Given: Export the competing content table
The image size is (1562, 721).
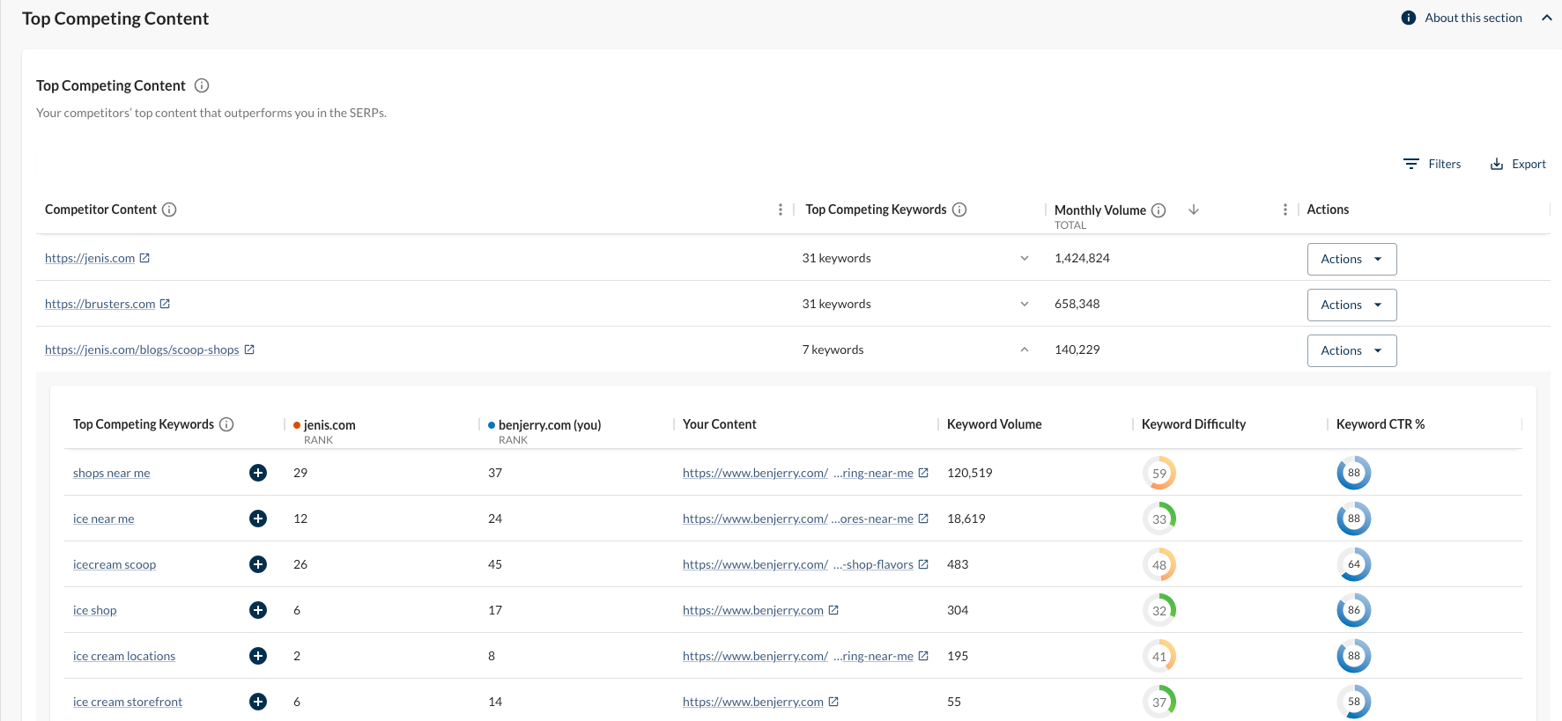Looking at the screenshot, I should click(1518, 164).
